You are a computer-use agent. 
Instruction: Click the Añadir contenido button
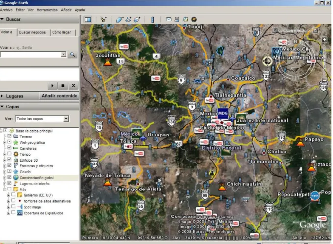59,96
